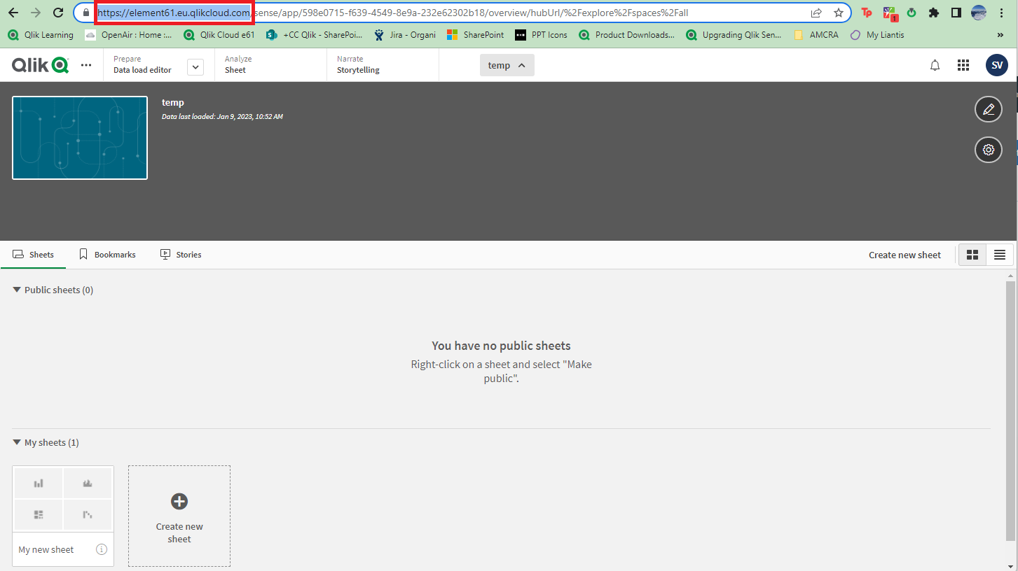This screenshot has width=1018, height=571.
Task: Open the SV profile avatar
Action: click(996, 64)
